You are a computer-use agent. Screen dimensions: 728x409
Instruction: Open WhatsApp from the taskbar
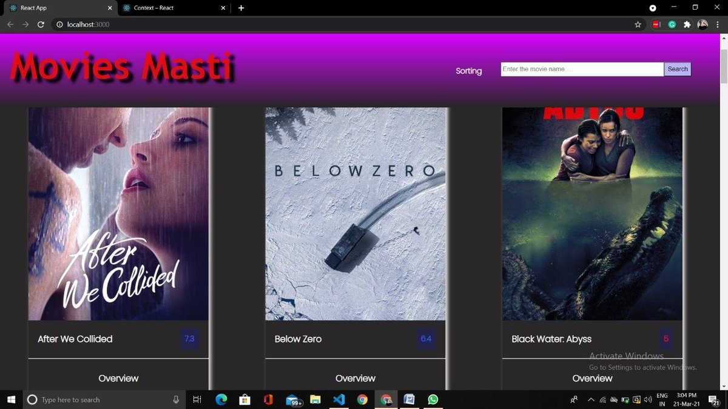(x=433, y=399)
